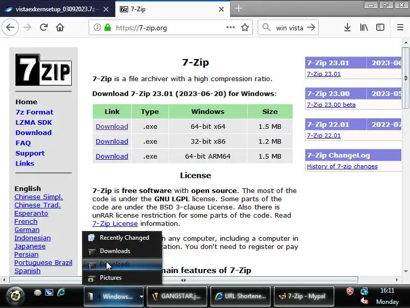Open the network tray icon
Screen dimensions: 410x308
364,291
